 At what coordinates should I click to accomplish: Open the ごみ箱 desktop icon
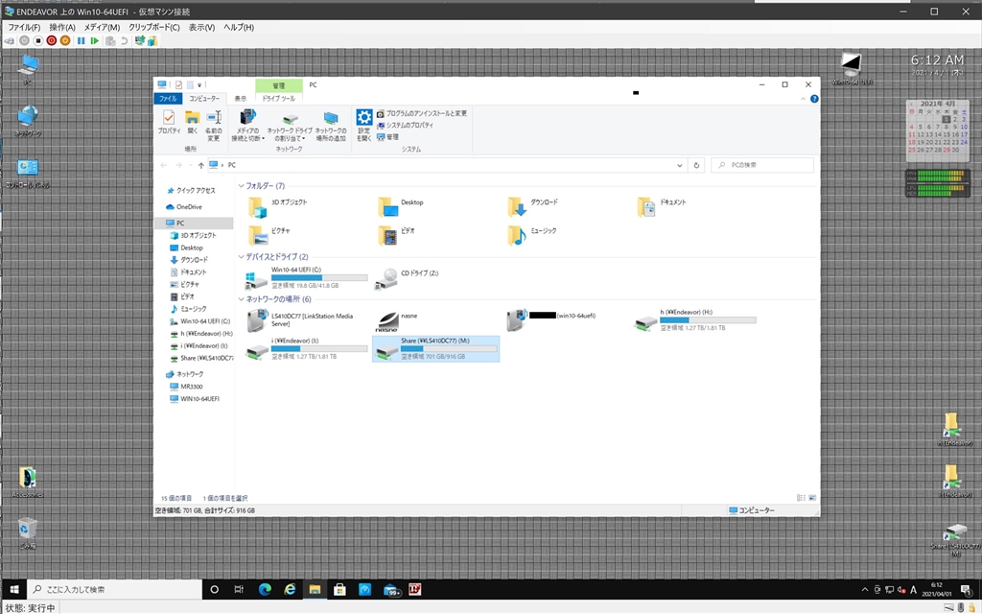coord(27,533)
